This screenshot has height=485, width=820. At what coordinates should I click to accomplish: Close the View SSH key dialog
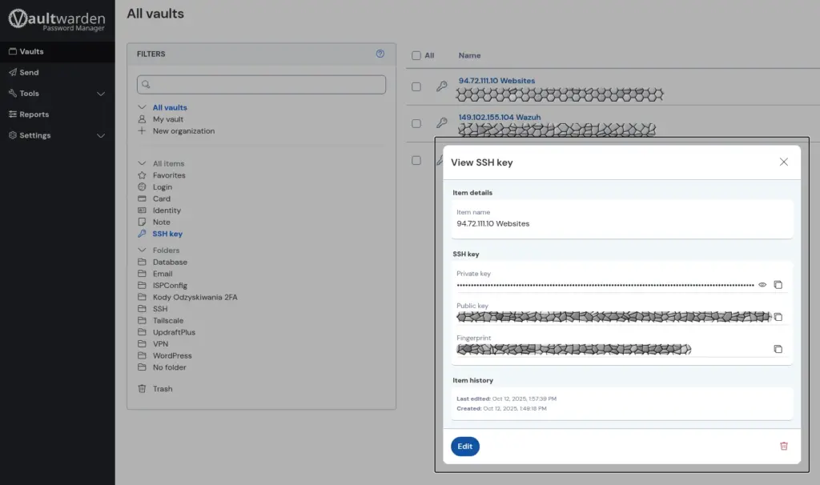point(784,162)
